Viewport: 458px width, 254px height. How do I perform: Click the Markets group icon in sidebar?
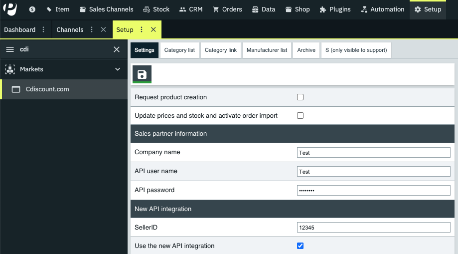pos(10,69)
